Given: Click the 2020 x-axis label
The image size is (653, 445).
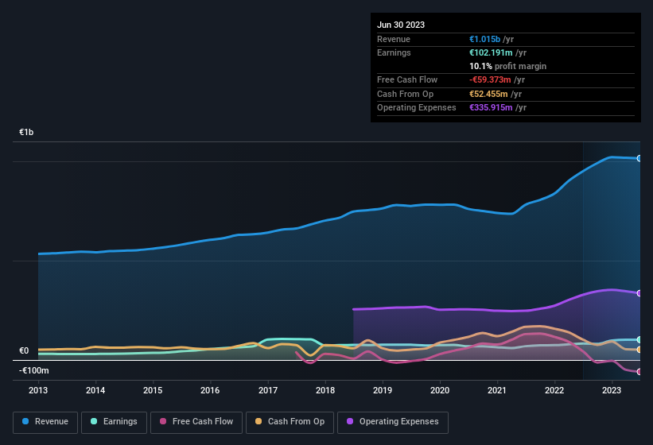Looking at the screenshot, I should (440, 390).
